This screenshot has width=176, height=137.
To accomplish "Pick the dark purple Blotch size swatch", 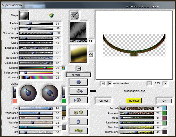I will coord(164,132).
